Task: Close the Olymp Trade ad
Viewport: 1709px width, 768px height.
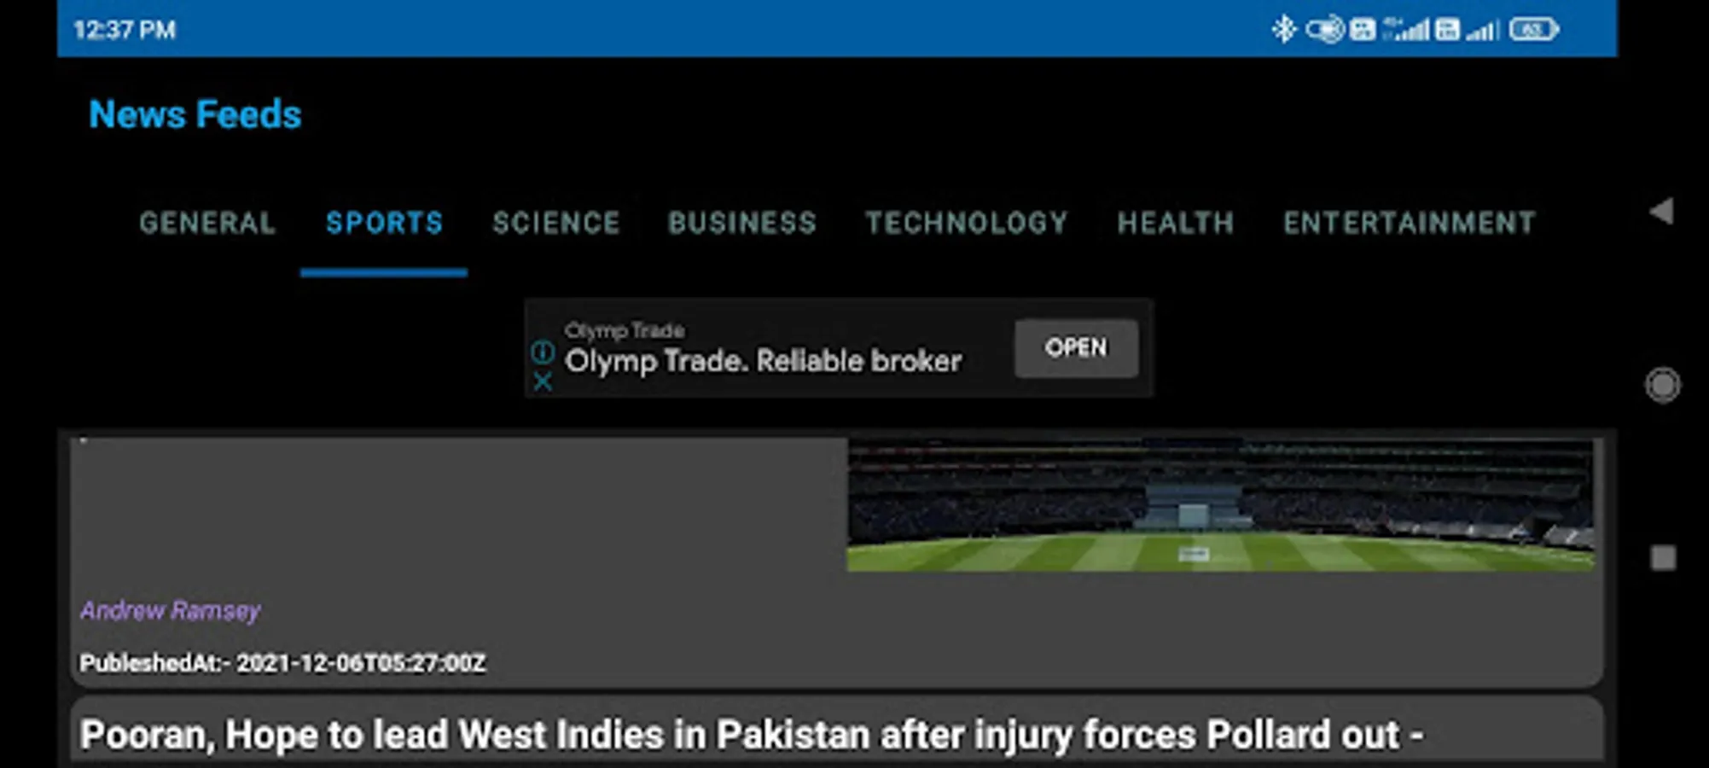Action: click(543, 381)
